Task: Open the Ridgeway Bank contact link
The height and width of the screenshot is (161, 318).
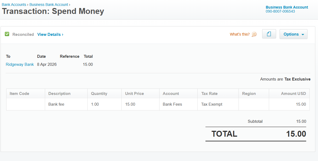Action: pos(20,64)
